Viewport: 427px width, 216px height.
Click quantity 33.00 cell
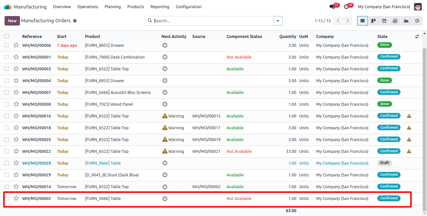291,151
